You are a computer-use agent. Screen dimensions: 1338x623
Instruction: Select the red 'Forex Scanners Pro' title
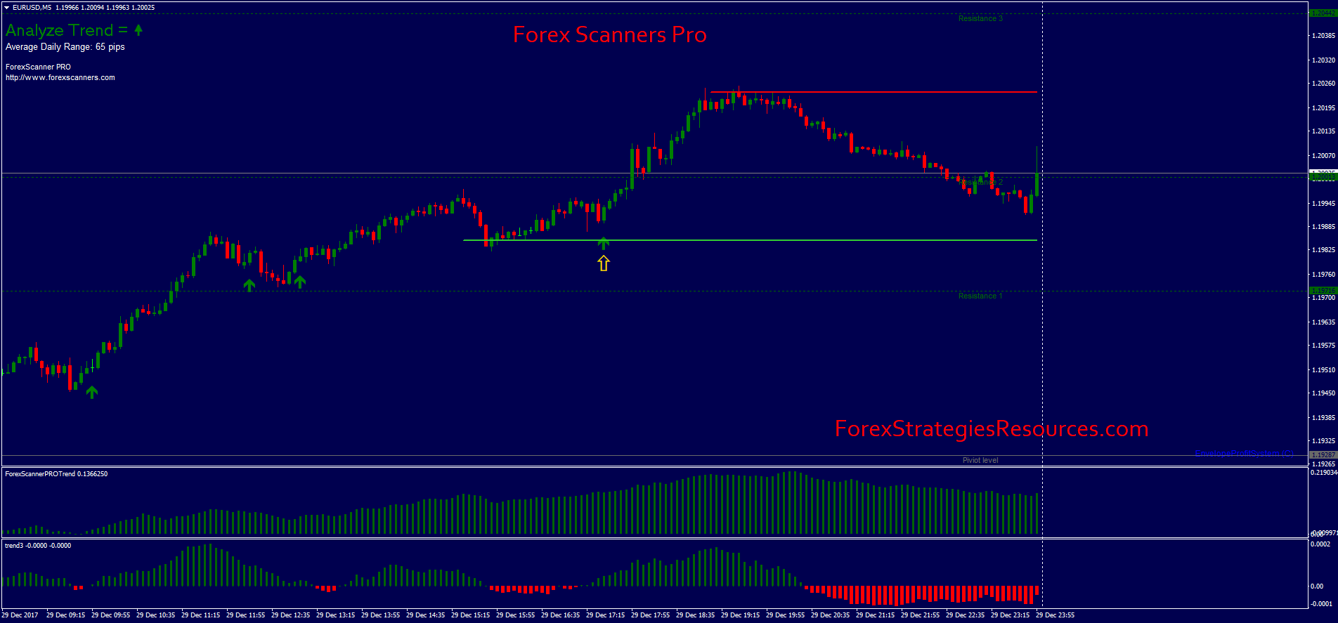610,35
